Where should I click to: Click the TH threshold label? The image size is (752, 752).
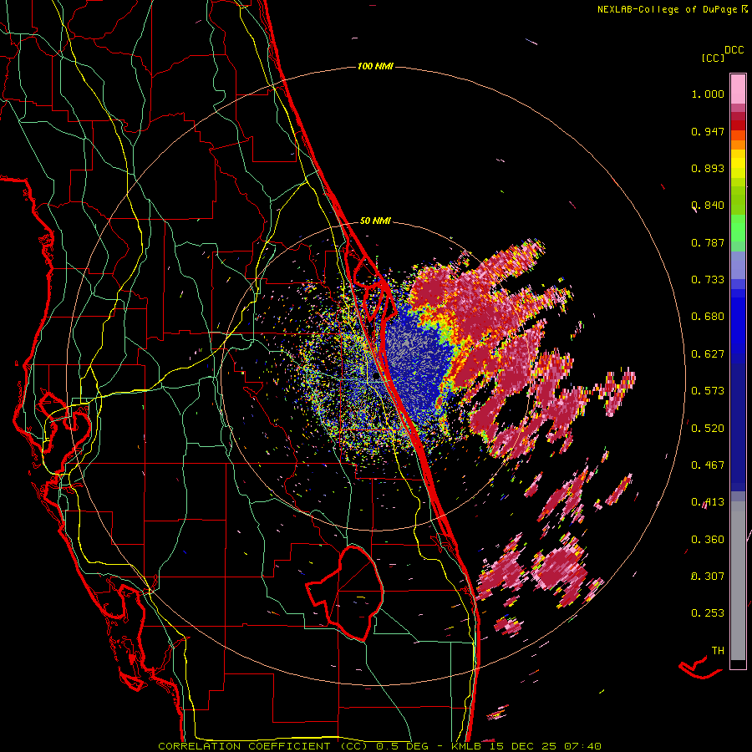[x=718, y=651]
